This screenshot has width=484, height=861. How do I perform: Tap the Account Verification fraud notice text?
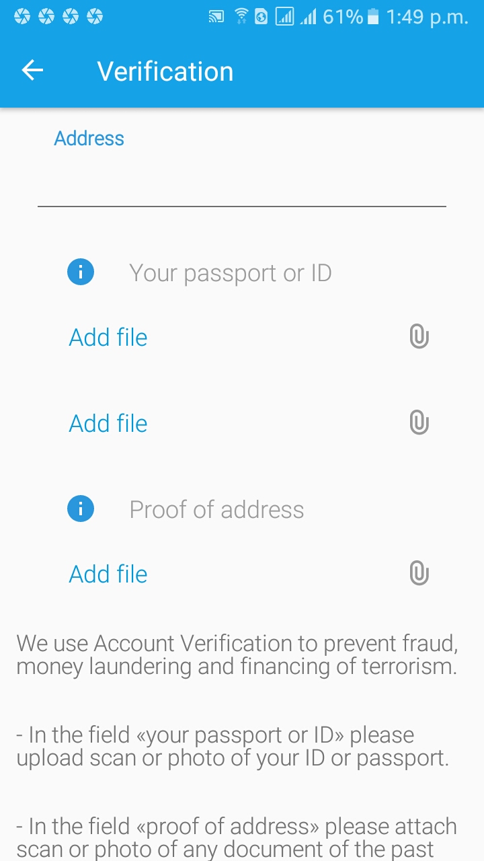tap(237, 654)
